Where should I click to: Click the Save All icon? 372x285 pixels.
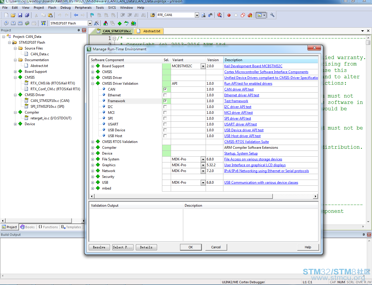point(27,15)
